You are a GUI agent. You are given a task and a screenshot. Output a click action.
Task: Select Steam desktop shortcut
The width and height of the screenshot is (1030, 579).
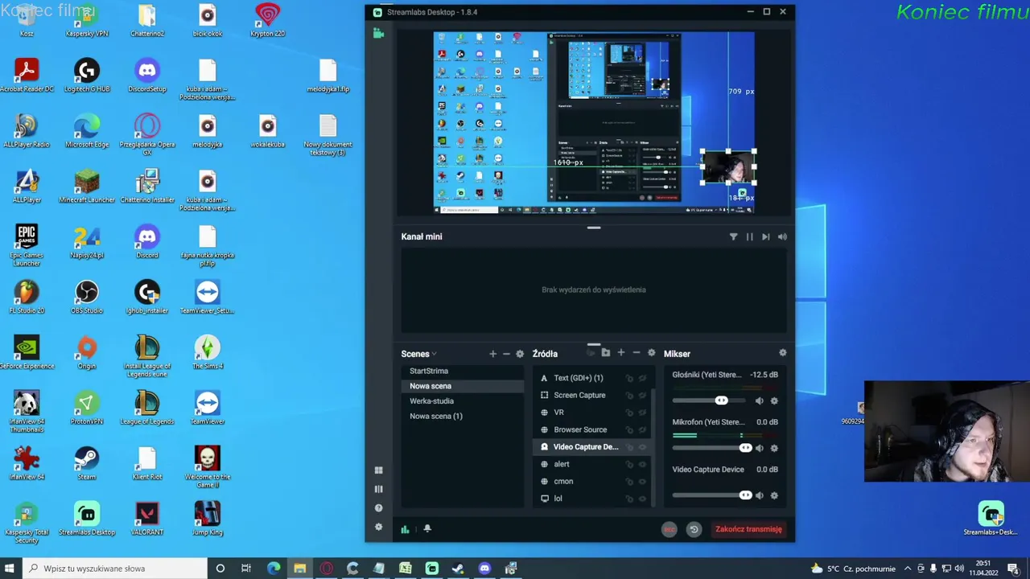[x=87, y=464]
